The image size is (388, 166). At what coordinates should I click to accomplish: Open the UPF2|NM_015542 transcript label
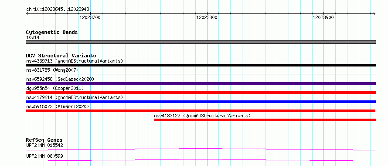click(44, 145)
